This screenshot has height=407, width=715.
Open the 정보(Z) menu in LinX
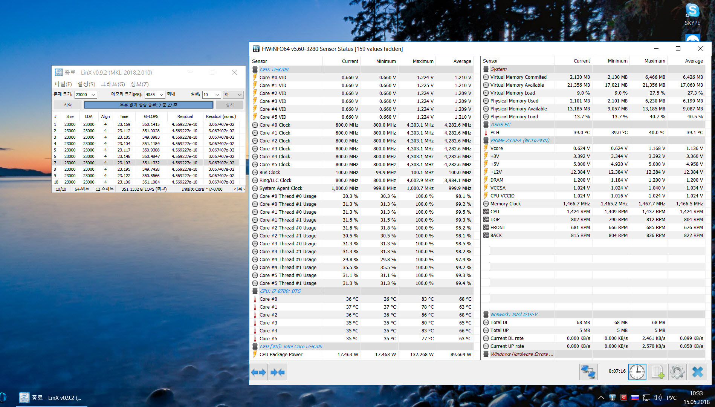click(x=139, y=84)
